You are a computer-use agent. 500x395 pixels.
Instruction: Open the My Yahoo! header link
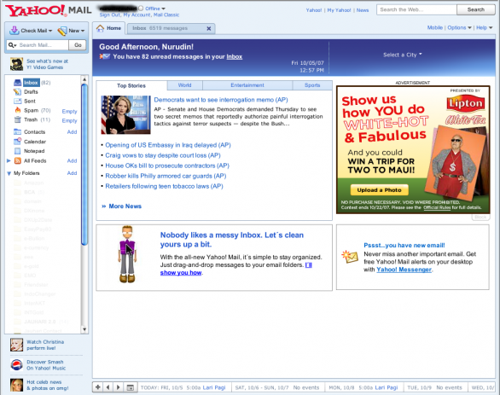coord(339,10)
